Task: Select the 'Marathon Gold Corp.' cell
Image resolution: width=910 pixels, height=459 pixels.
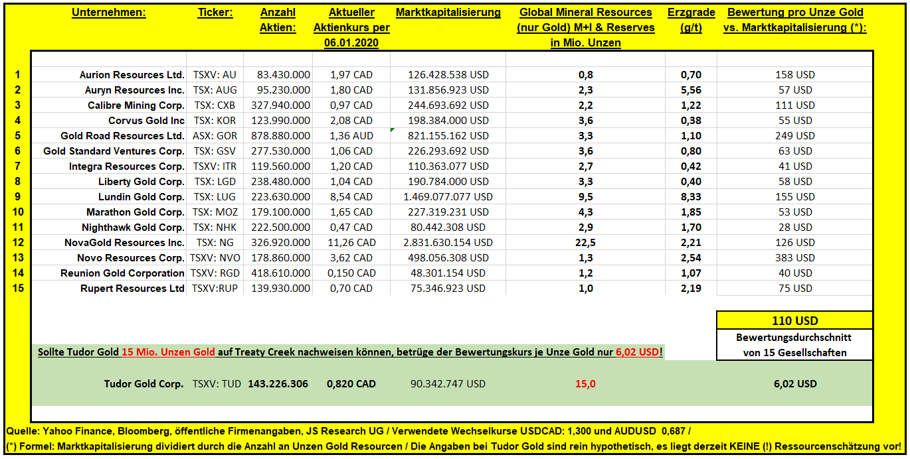Action: [136, 212]
